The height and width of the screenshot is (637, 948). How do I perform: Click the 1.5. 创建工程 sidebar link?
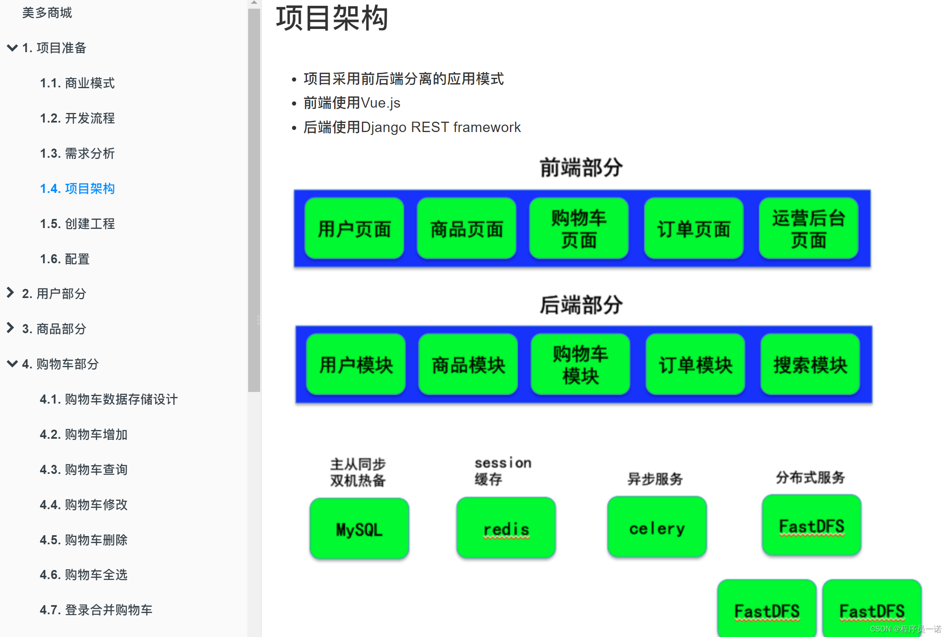point(80,223)
